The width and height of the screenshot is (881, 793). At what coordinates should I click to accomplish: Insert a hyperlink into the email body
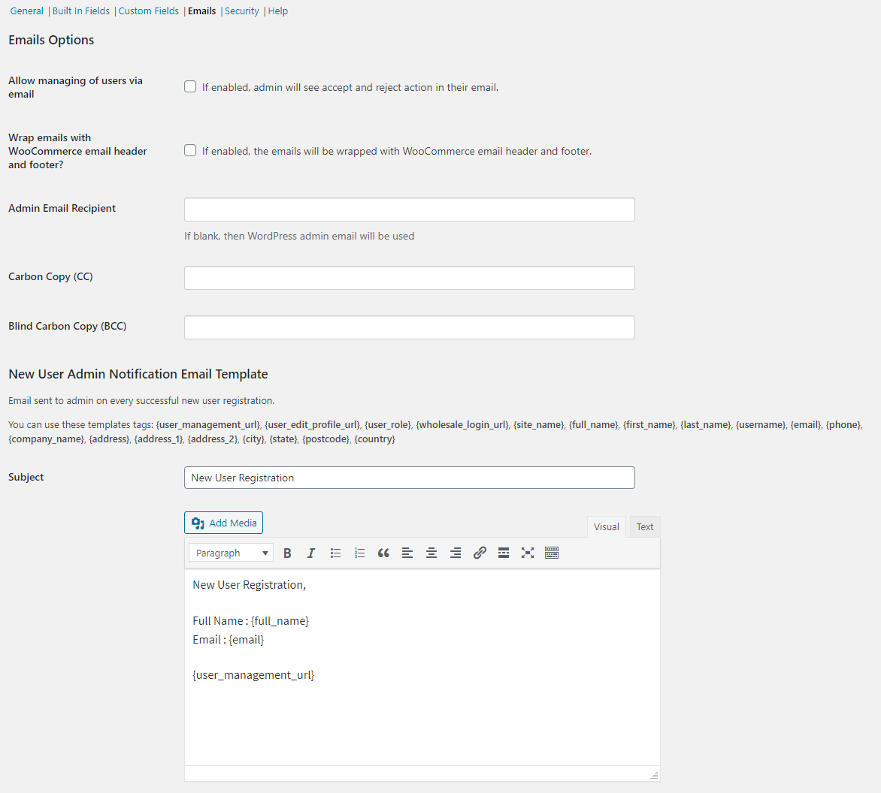pos(480,553)
